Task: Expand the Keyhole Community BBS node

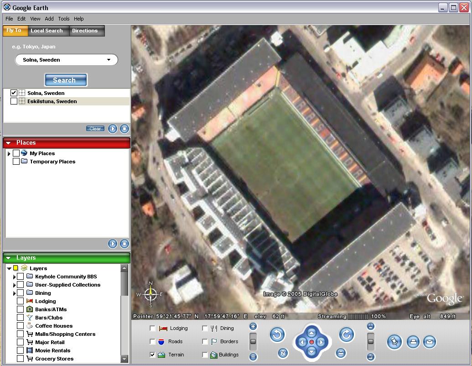Action: coord(14,277)
